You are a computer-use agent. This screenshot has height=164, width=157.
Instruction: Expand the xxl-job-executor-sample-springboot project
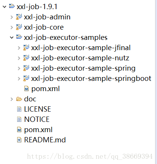(x=19, y=79)
